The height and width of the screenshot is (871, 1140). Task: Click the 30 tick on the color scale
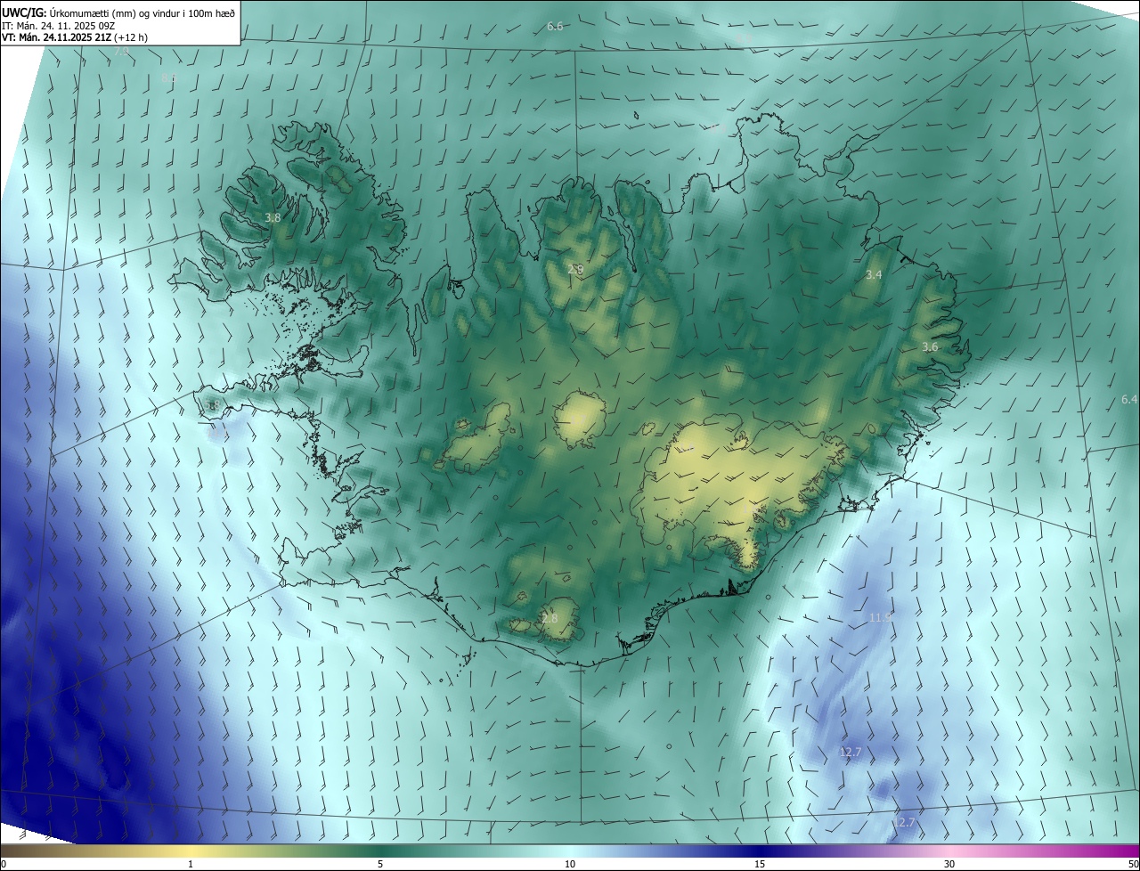tap(949, 865)
